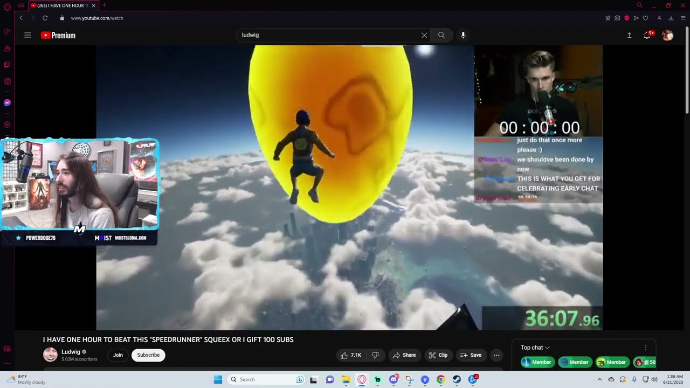Screen dimensions: 690x388
Task: Toggle the Opera ad blocker shield
Action: tap(626, 18)
